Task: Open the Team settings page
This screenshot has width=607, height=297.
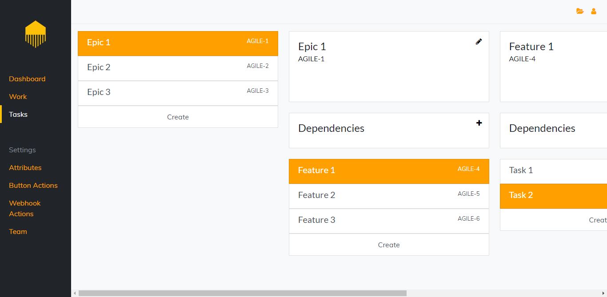Action: (x=18, y=231)
